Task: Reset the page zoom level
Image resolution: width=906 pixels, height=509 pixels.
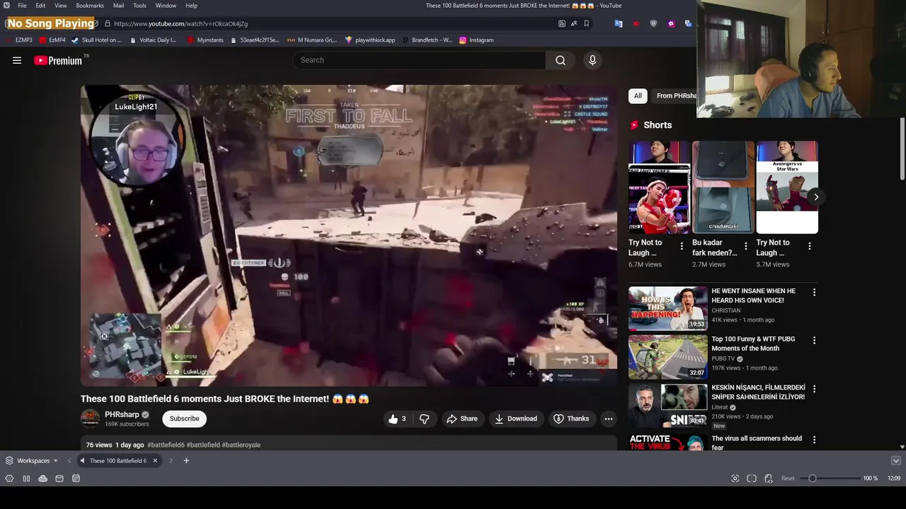Action: pos(788,479)
